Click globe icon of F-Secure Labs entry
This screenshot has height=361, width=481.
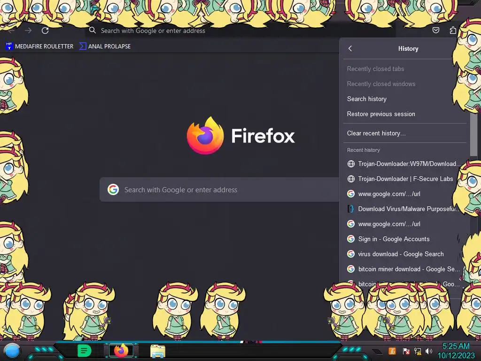click(351, 179)
